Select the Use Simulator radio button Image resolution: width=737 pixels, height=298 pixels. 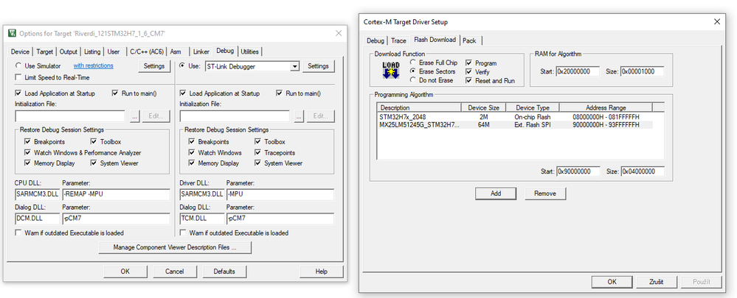[x=18, y=66]
